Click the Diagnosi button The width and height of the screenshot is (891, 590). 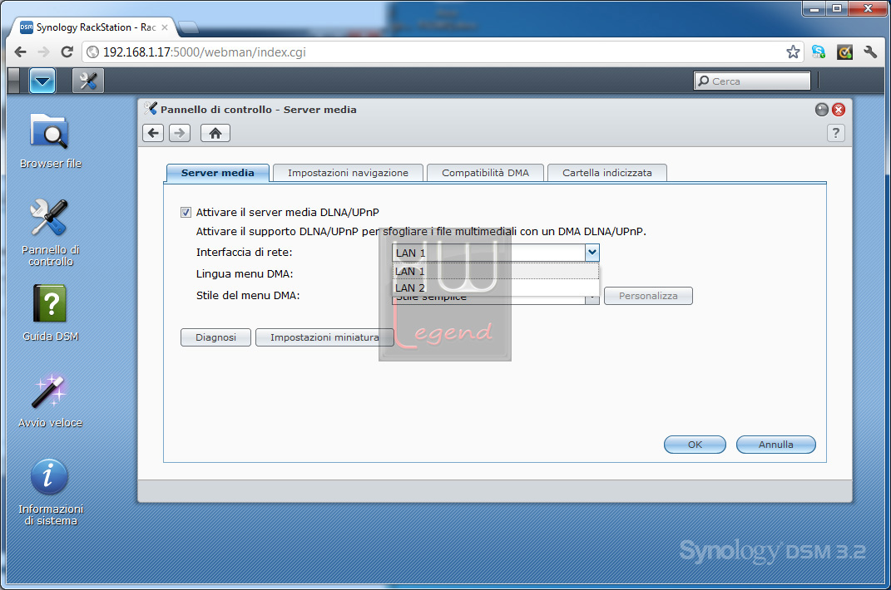pos(216,337)
